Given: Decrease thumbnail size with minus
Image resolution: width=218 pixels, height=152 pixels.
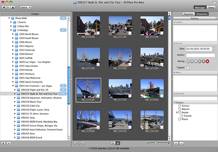Looking at the screenshot, I should [x=149, y=143].
